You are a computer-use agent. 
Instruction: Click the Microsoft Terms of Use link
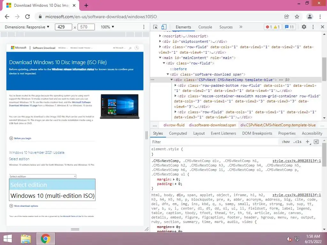[x=72, y=216]
